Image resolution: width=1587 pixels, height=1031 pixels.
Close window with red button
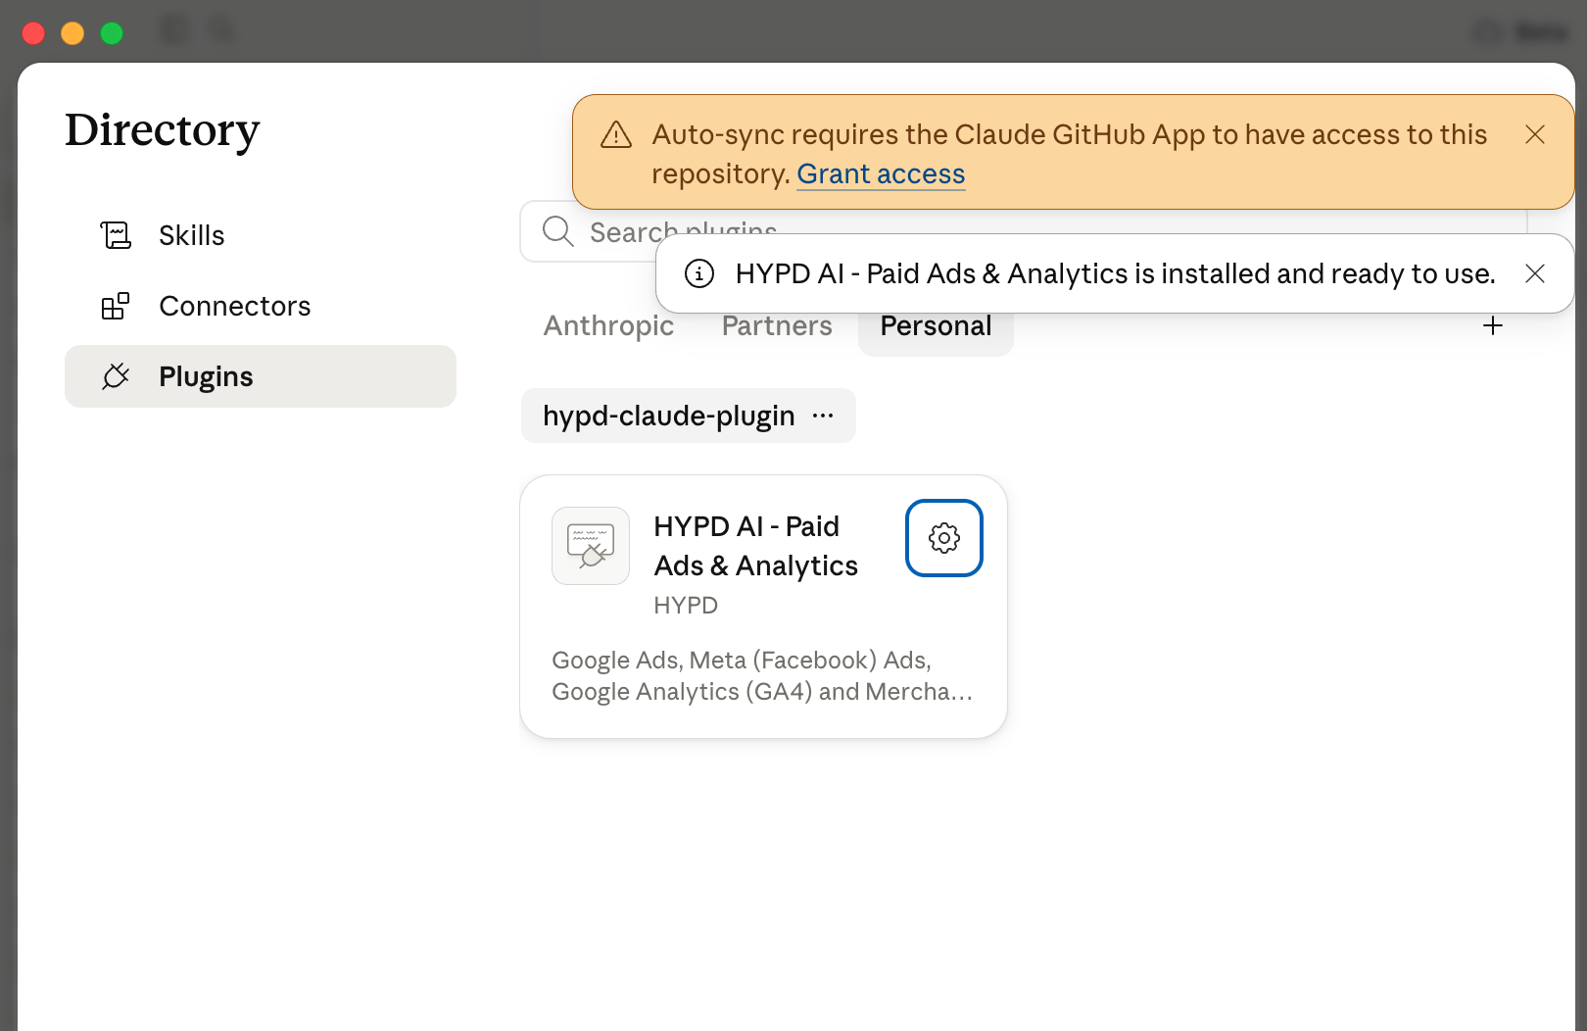click(33, 33)
